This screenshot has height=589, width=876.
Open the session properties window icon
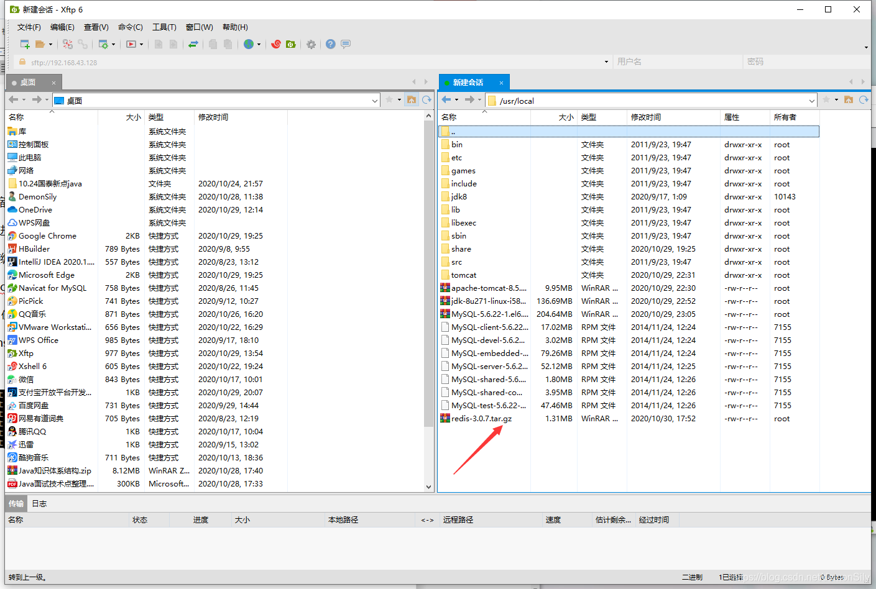[x=103, y=44]
